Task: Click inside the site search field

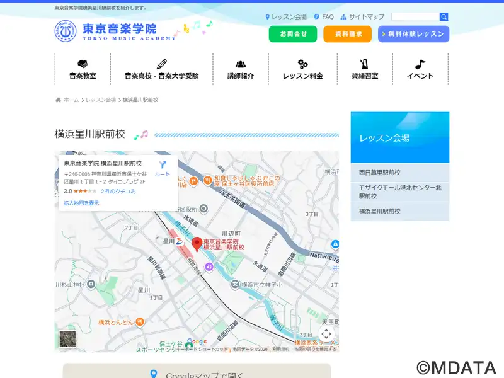Action: 415,17
